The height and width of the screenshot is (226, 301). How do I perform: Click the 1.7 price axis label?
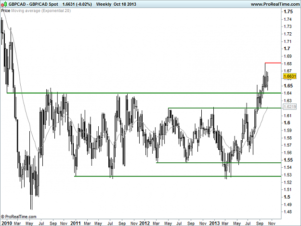[x=287, y=49]
